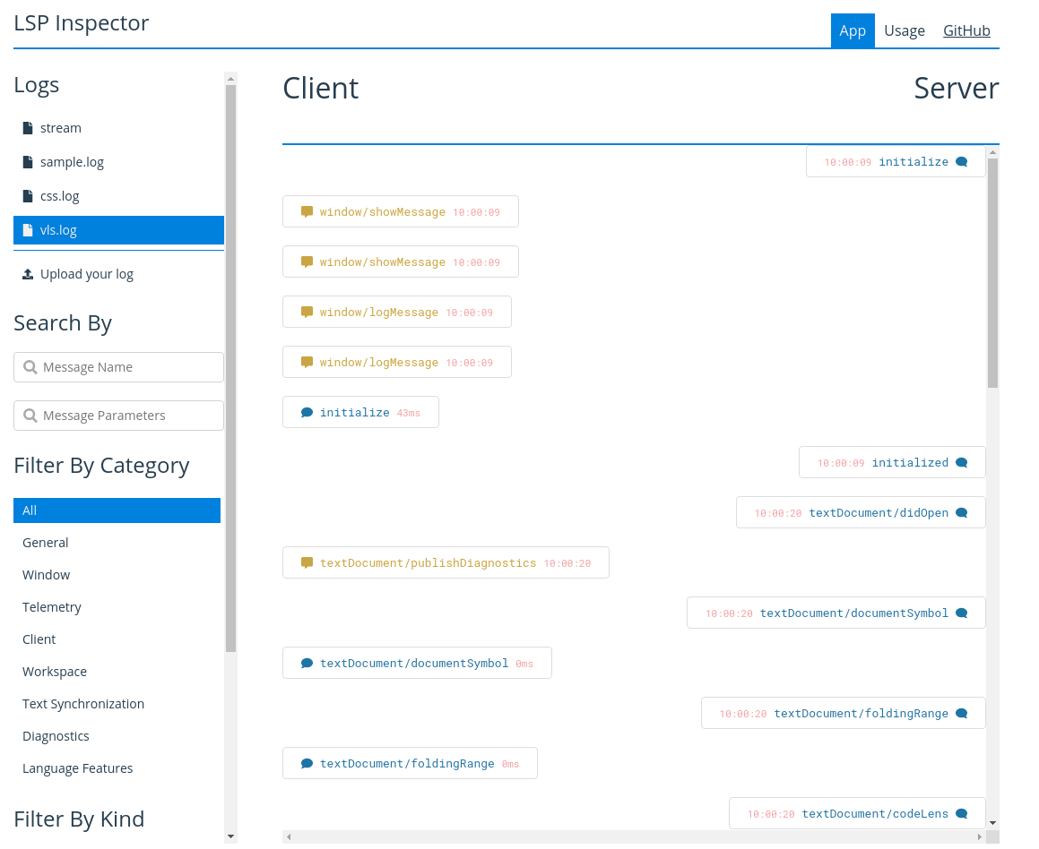Click the response bubble icon on initialize 43ms
The height and width of the screenshot is (849, 1039).
(307, 412)
